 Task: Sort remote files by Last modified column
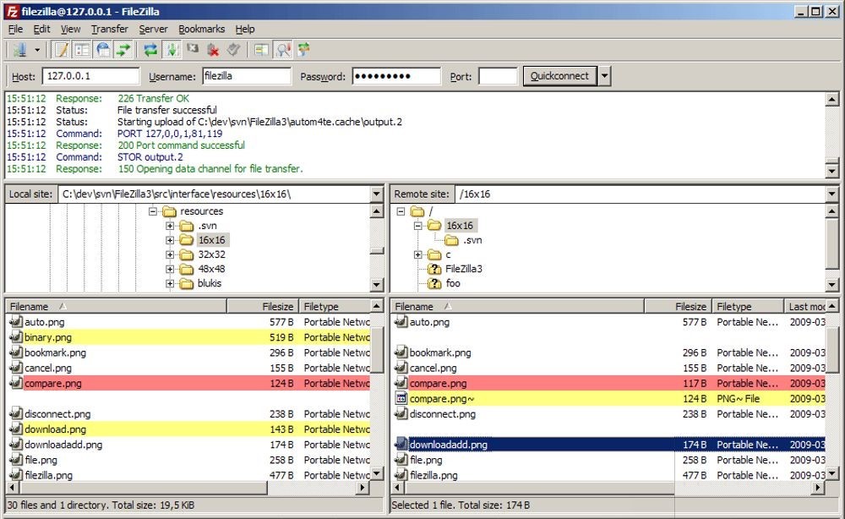805,306
